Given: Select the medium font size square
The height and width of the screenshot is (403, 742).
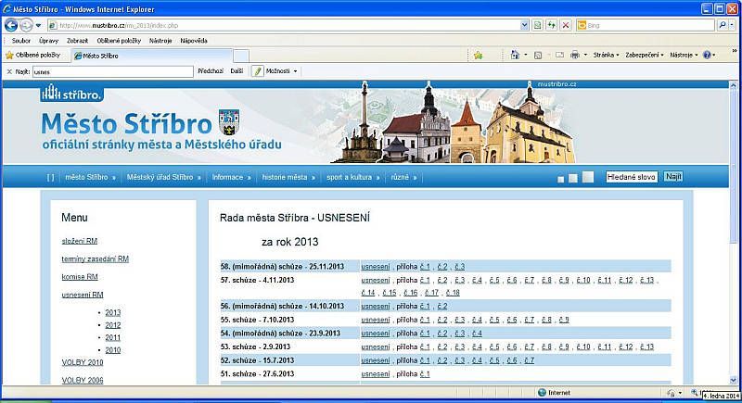Looking at the screenshot, I should tap(572, 178).
